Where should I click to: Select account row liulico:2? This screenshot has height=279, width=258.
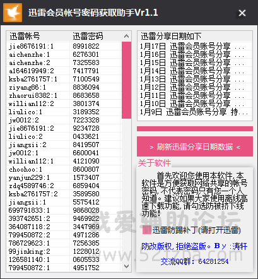pyautogui.click(x=64, y=136)
